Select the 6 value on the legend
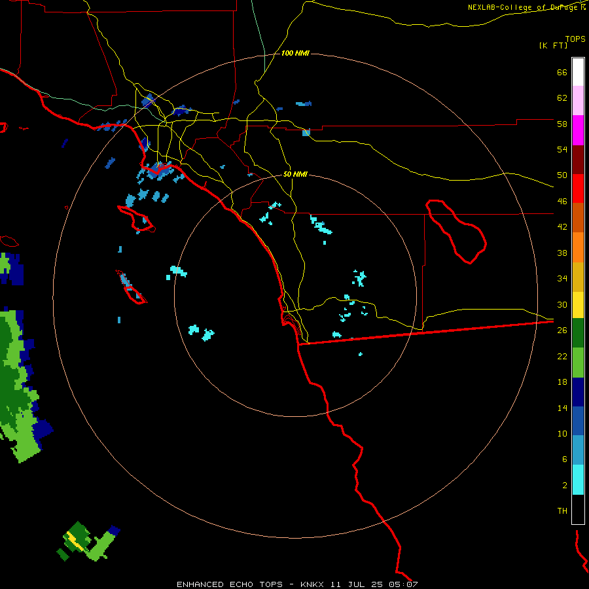 tap(565, 459)
